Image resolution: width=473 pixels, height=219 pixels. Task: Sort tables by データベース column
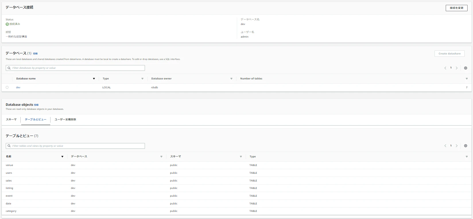pyautogui.click(x=161, y=157)
